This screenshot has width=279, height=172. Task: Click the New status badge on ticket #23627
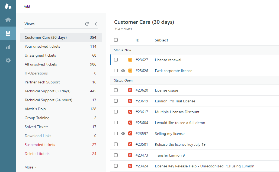[130, 60]
